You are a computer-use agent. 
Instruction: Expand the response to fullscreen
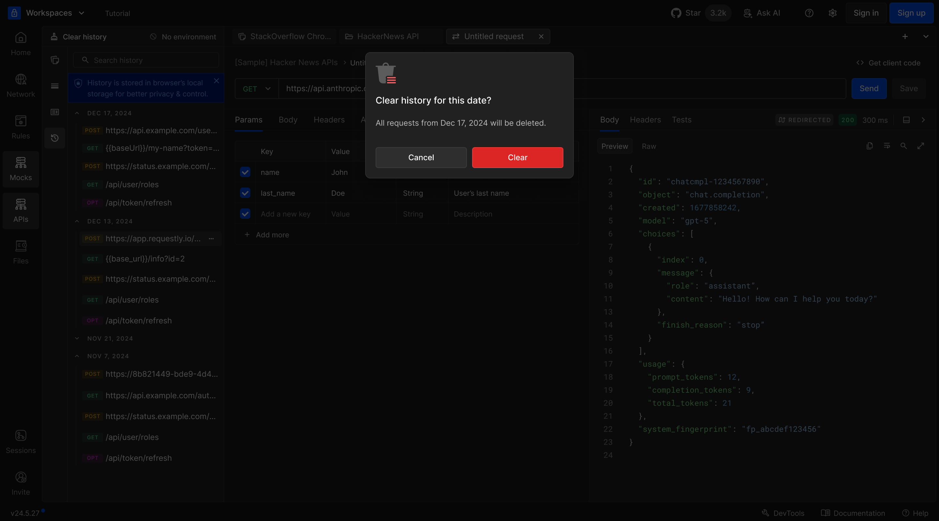coord(921,146)
